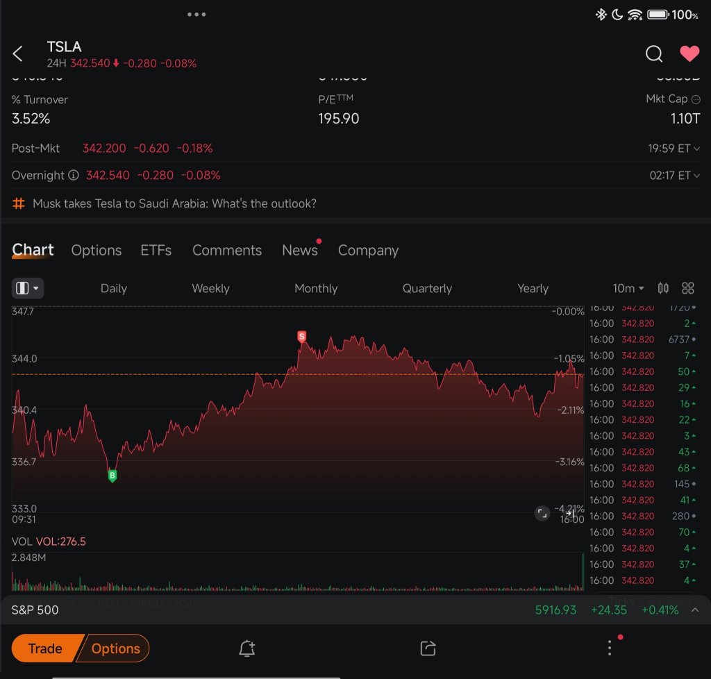Click the Mkt Cap value 1.10T
Viewport: 711px width, 679px height.
pyautogui.click(x=685, y=119)
